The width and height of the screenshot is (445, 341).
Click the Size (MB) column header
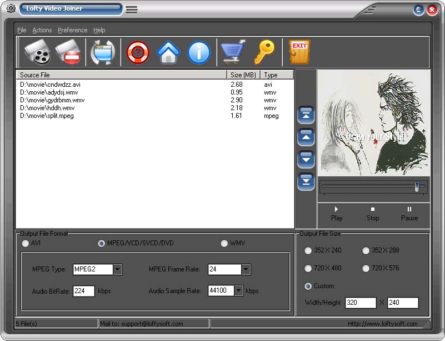[x=243, y=75]
